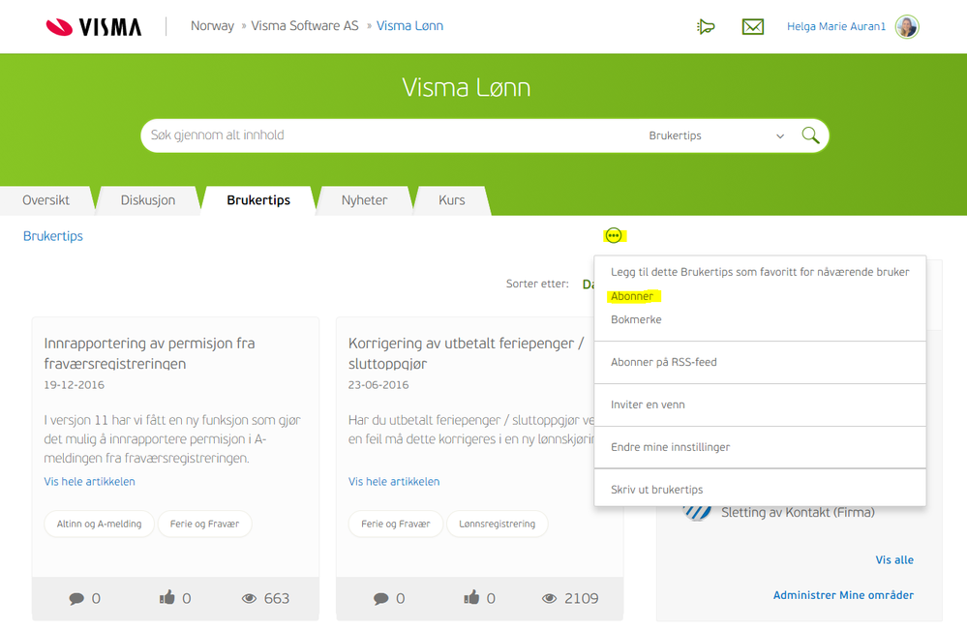
Task: Choose Abonner på RSS-feed
Action: (x=664, y=362)
